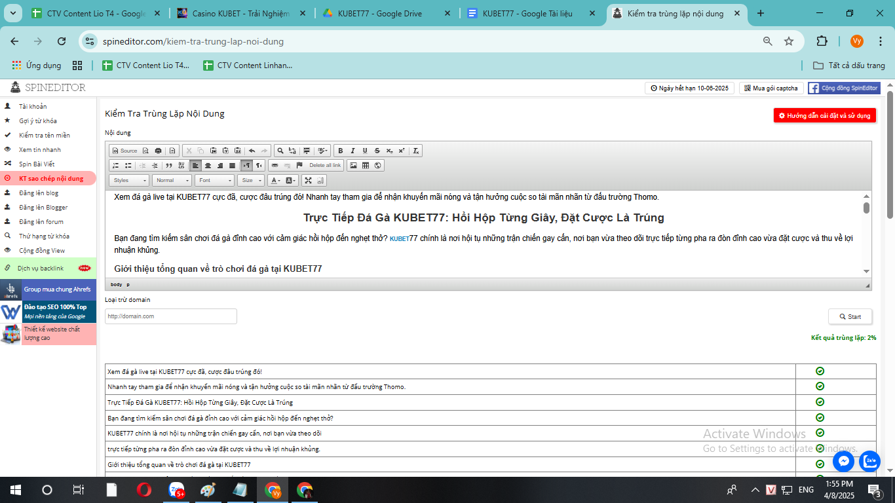Open the Styles dropdown
Screen dimensions: 895x503
[x=129, y=180]
